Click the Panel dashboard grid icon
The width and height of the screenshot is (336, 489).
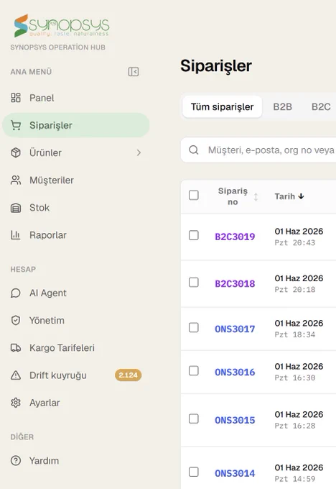click(x=16, y=98)
